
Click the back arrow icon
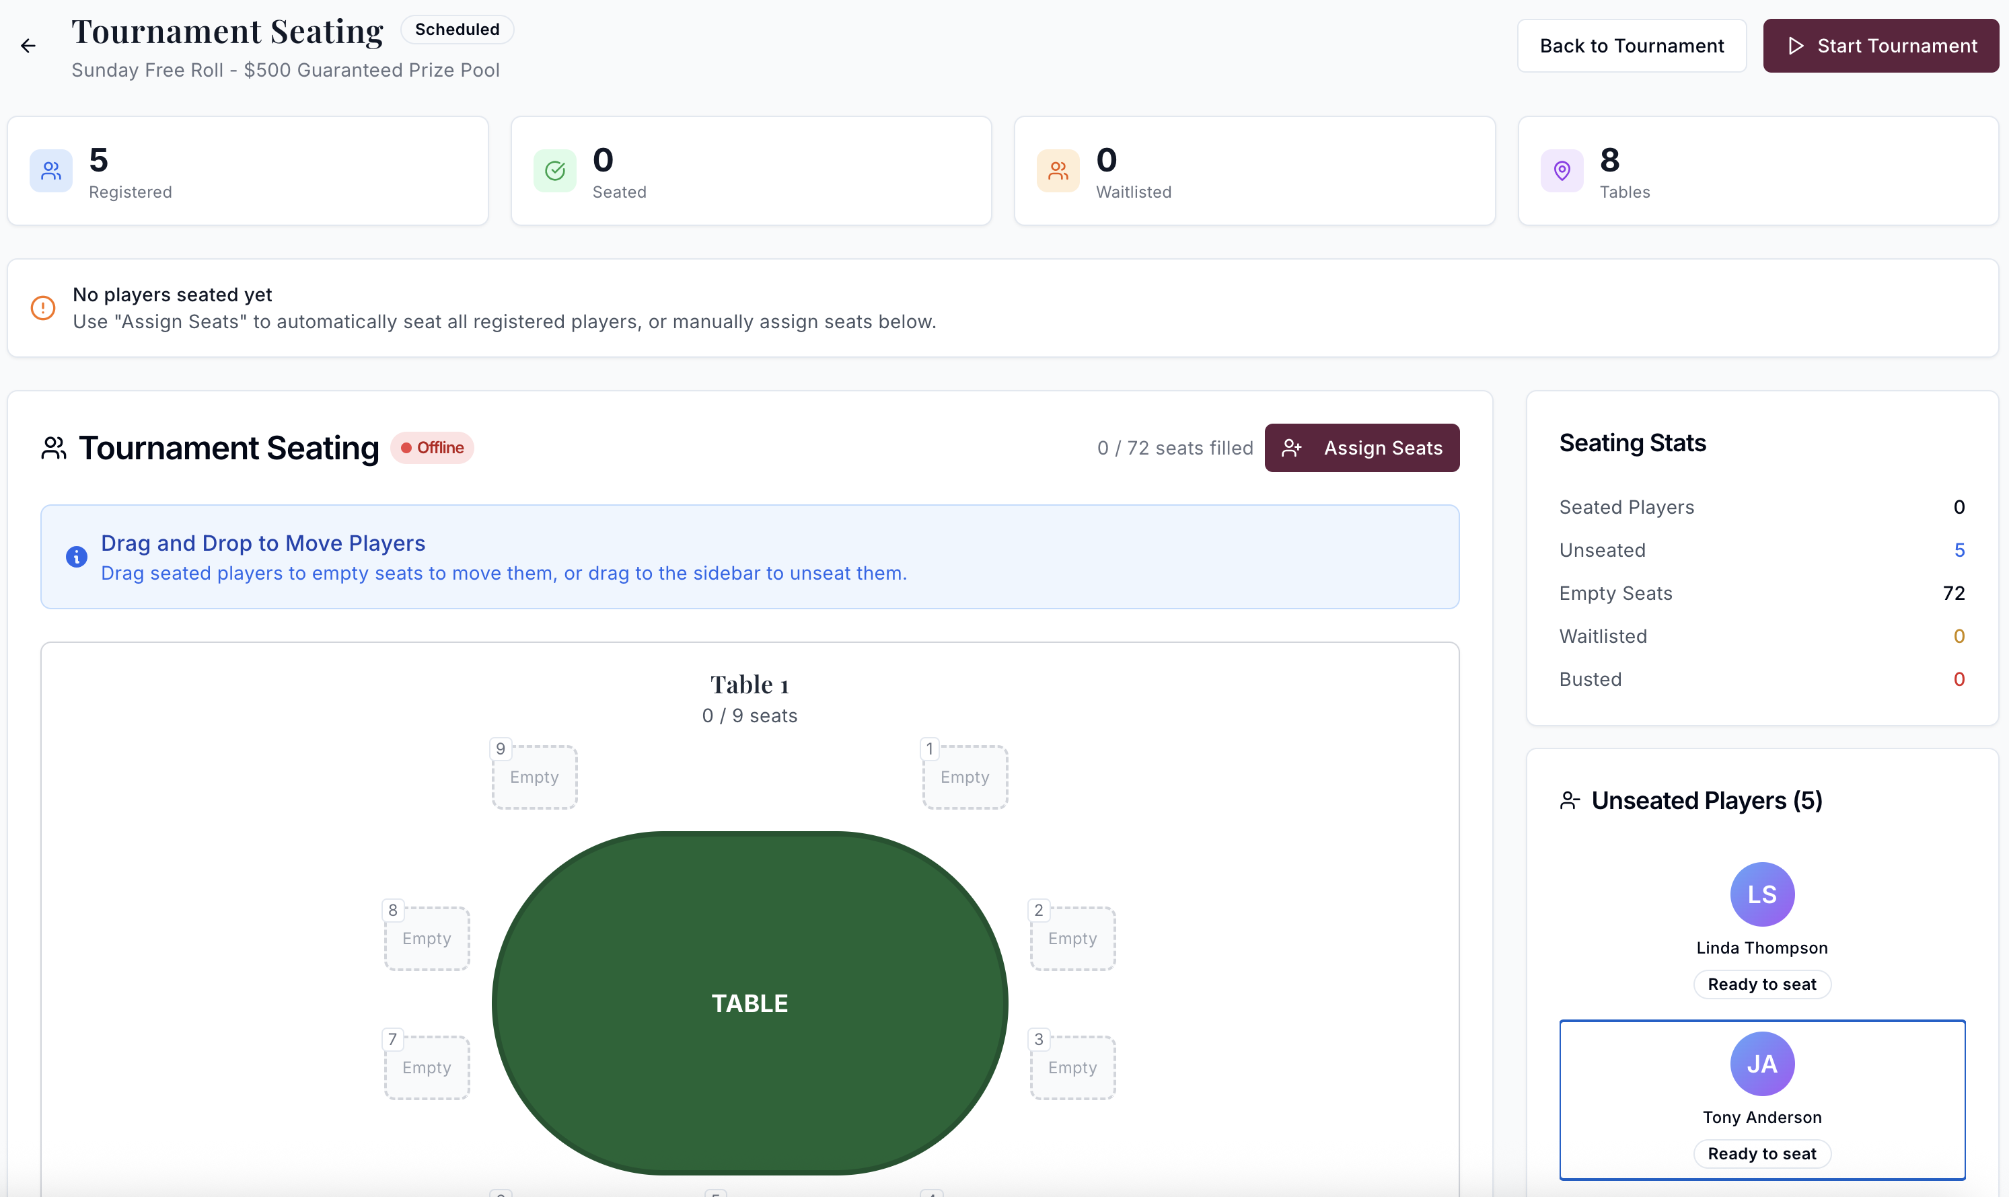[x=28, y=46]
